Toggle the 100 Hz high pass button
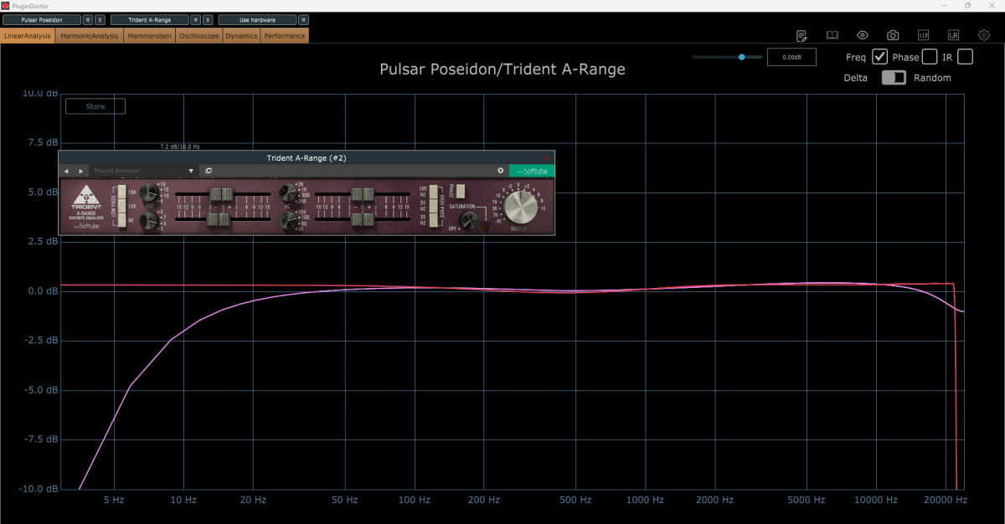Screen dimensions: 1005x524 (x=433, y=192)
